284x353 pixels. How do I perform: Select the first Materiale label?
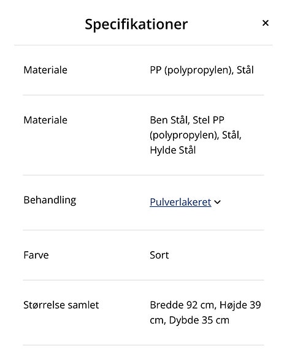pyautogui.click(x=45, y=70)
